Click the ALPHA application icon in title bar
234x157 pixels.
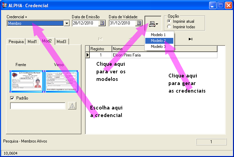[5, 6]
